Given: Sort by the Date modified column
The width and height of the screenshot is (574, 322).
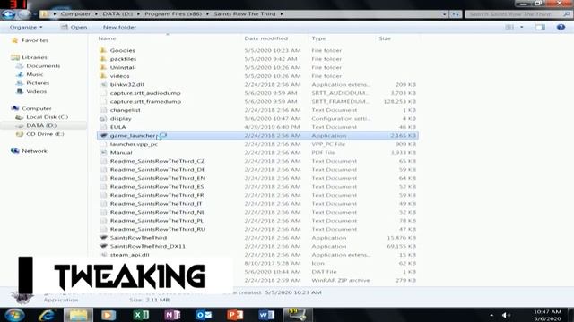Looking at the screenshot, I should click(x=266, y=38).
